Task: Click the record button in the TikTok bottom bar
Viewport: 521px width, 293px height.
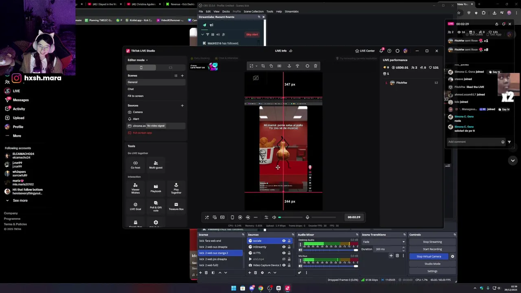Action: click(240, 217)
